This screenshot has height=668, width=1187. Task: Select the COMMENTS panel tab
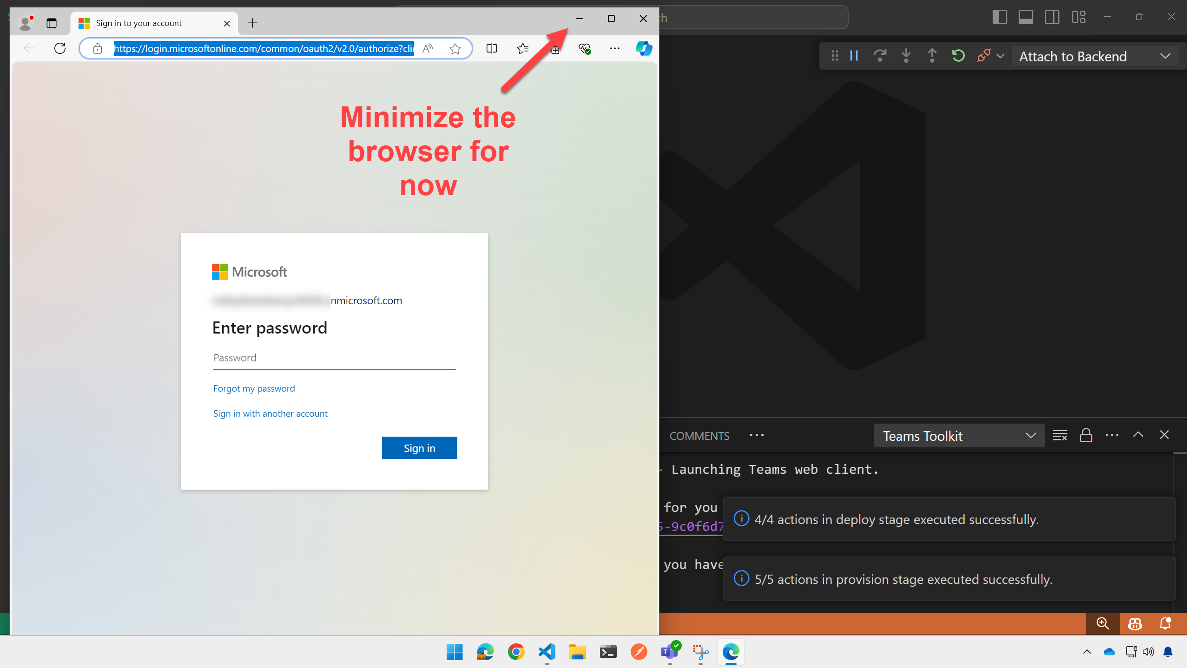click(699, 435)
